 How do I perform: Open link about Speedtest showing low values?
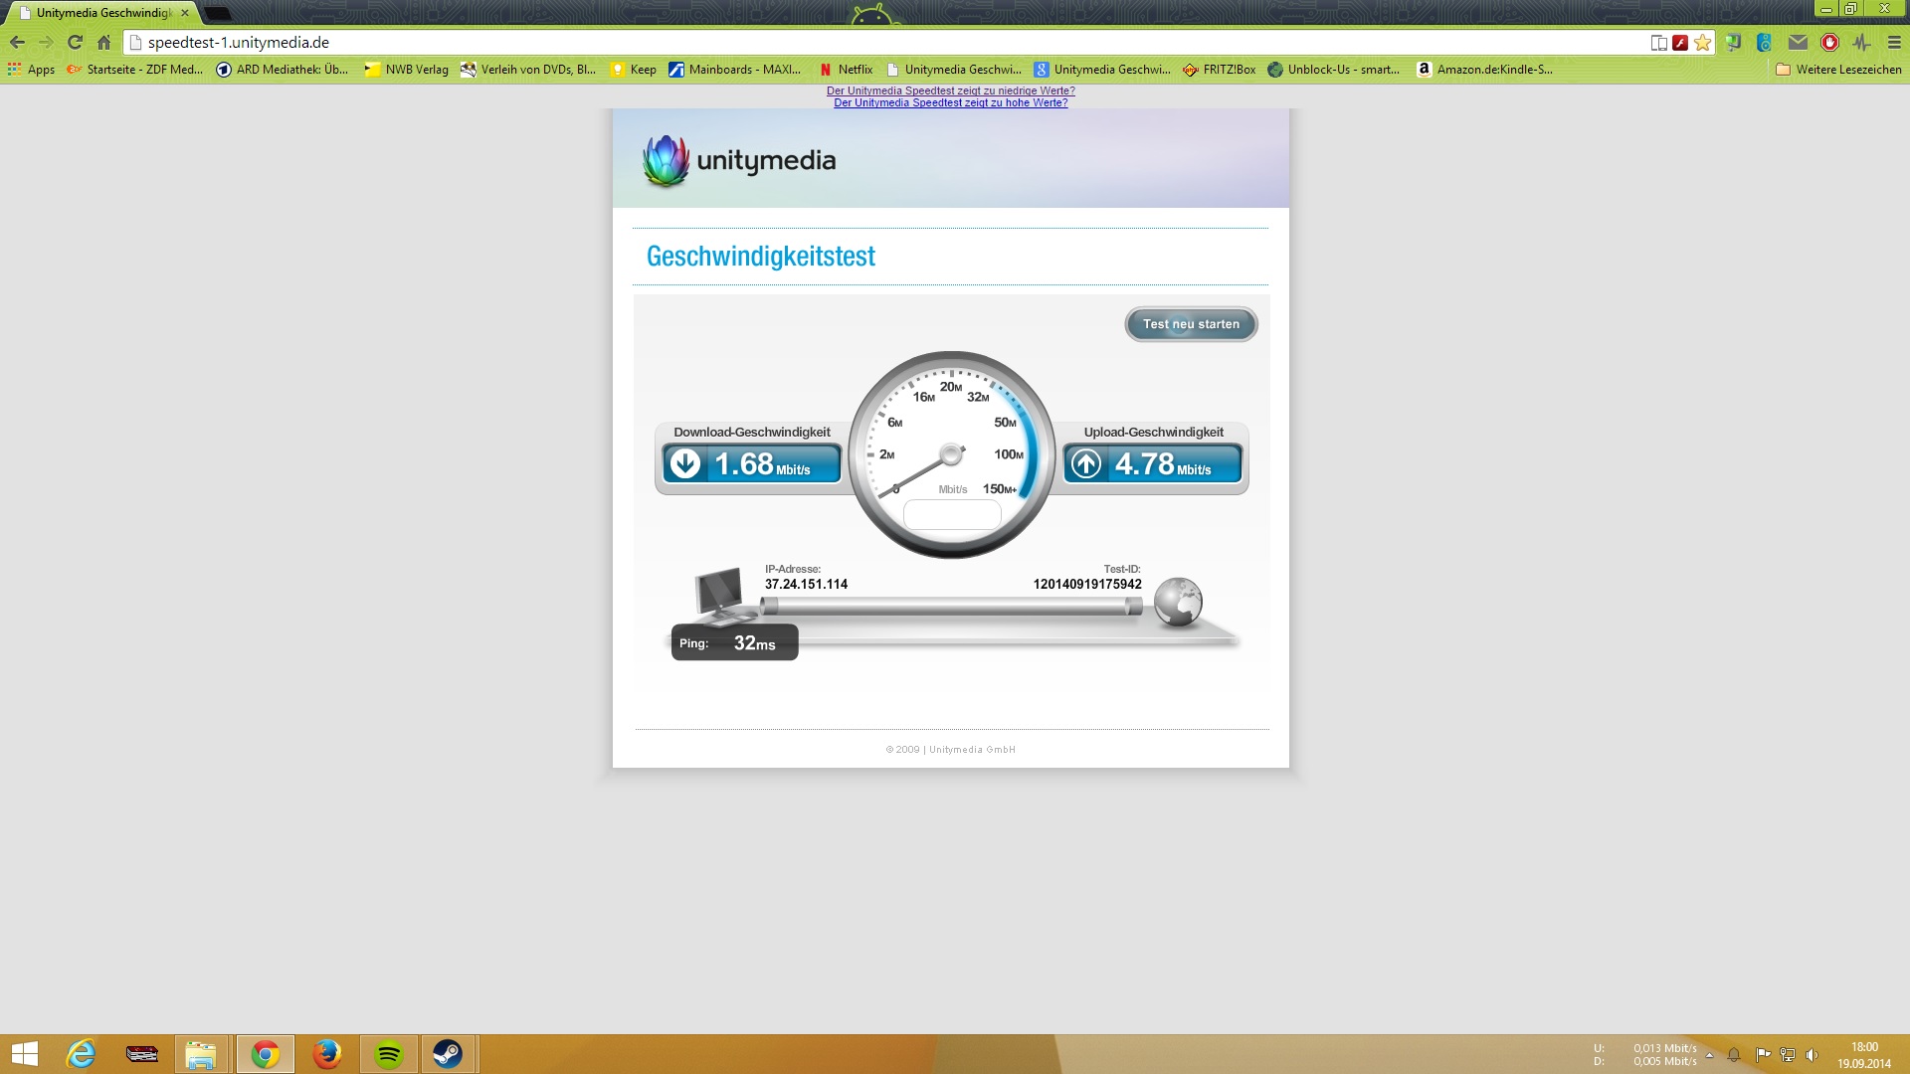[x=950, y=90]
